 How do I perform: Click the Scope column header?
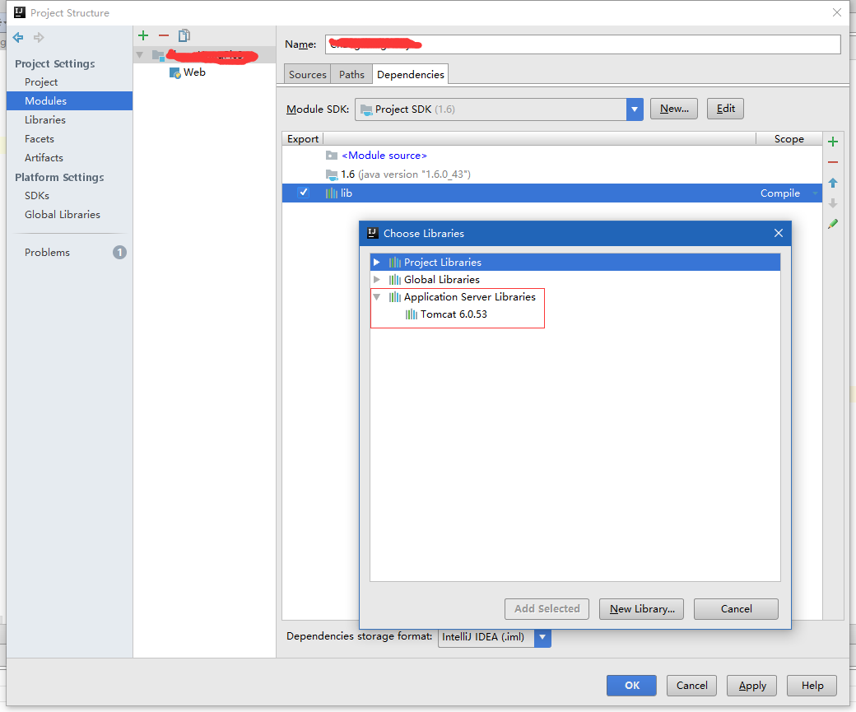789,139
